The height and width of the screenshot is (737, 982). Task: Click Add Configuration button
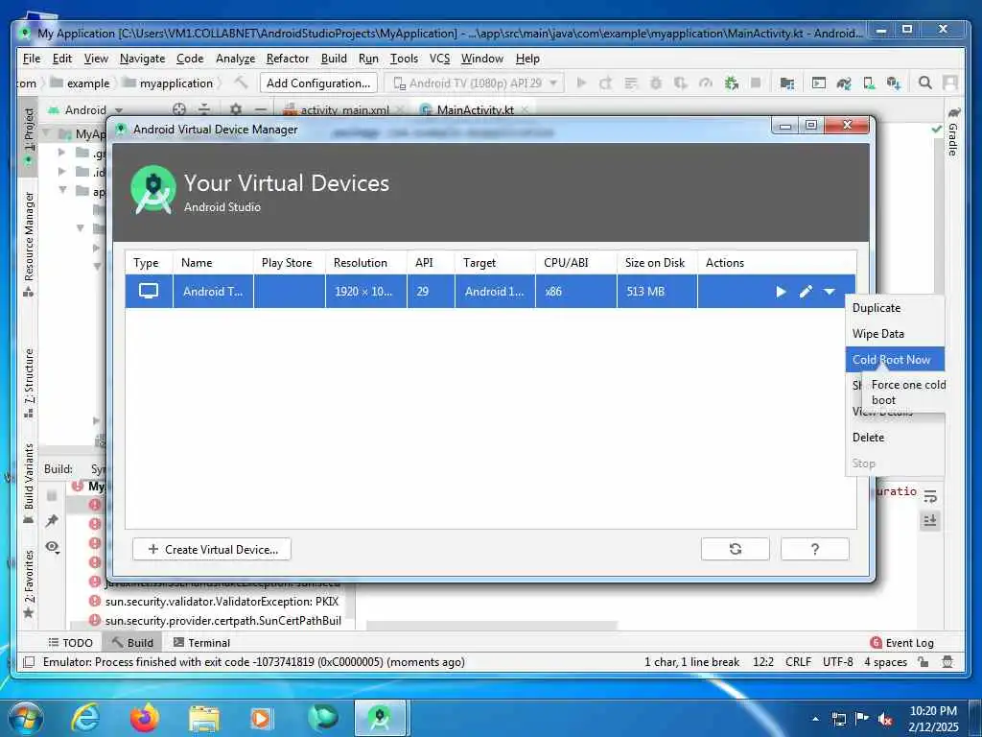point(318,83)
